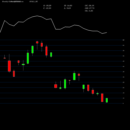Screen dimensions: 130x130
Task: Click the 64 price axis label
Action: click(123, 45)
